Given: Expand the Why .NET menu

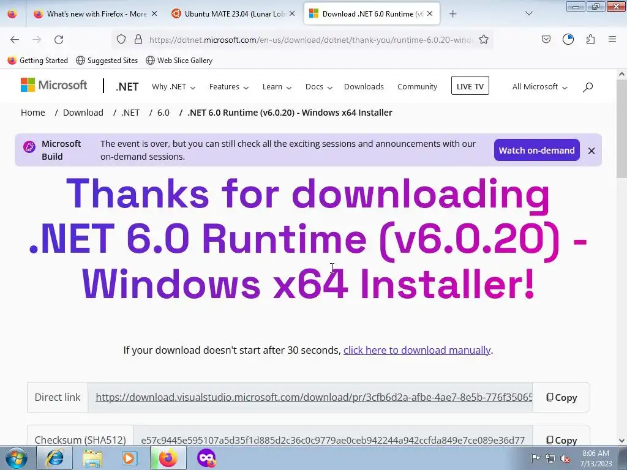Looking at the screenshot, I should click(x=173, y=87).
